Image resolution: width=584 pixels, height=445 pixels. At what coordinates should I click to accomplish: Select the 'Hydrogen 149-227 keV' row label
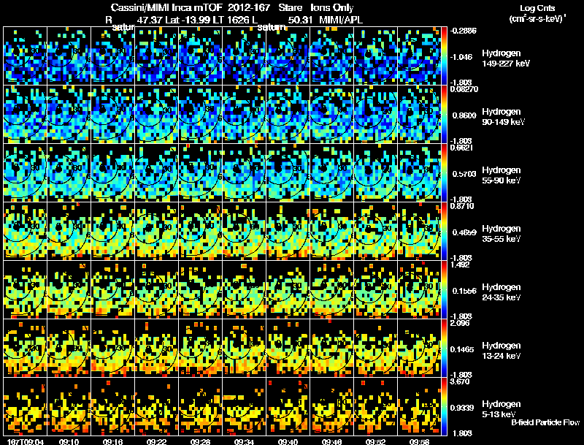click(x=506, y=58)
